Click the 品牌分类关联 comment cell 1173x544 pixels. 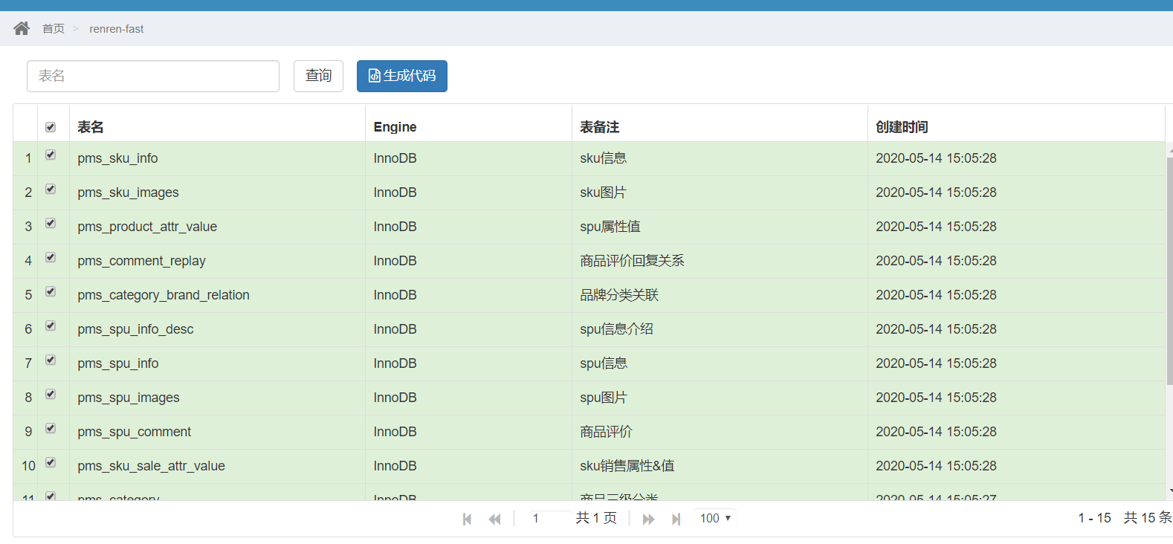point(720,295)
